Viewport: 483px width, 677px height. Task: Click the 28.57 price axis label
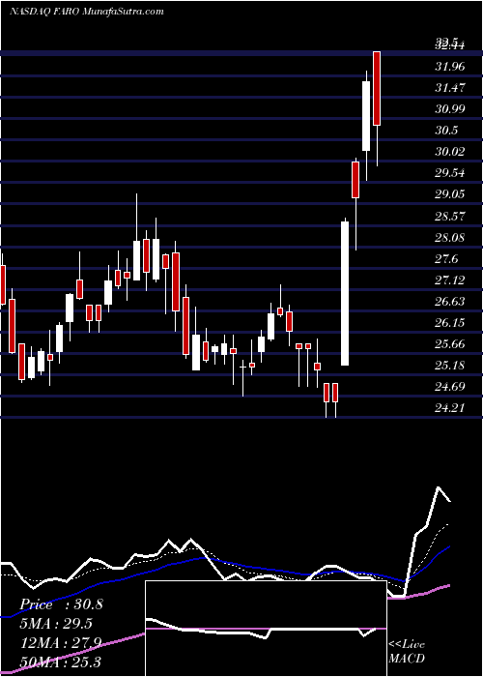pyautogui.click(x=450, y=216)
